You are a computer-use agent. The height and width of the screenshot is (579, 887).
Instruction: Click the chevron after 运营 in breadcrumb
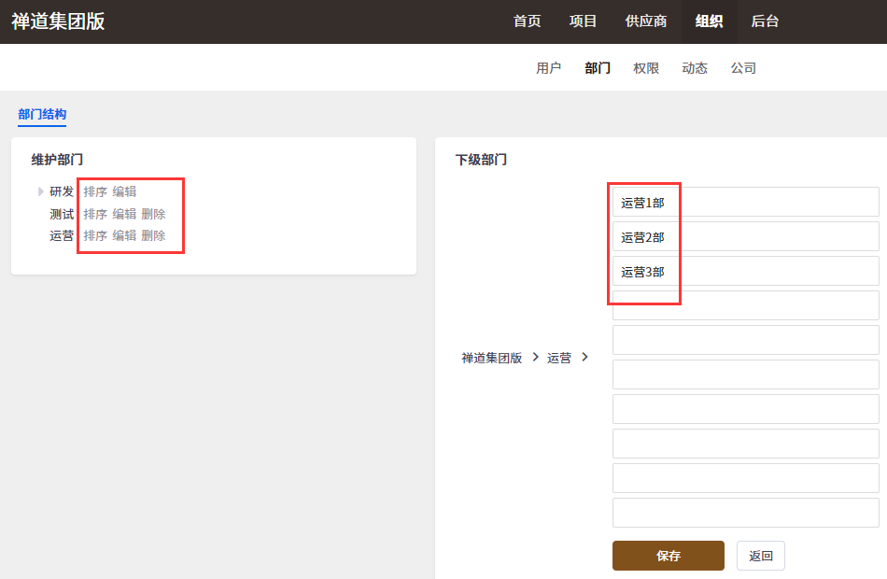pos(584,357)
